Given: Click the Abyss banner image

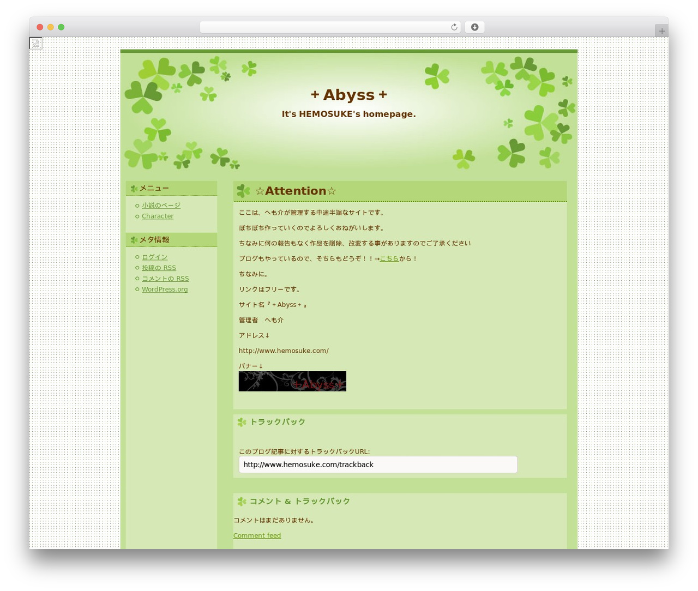Looking at the screenshot, I should 292,381.
